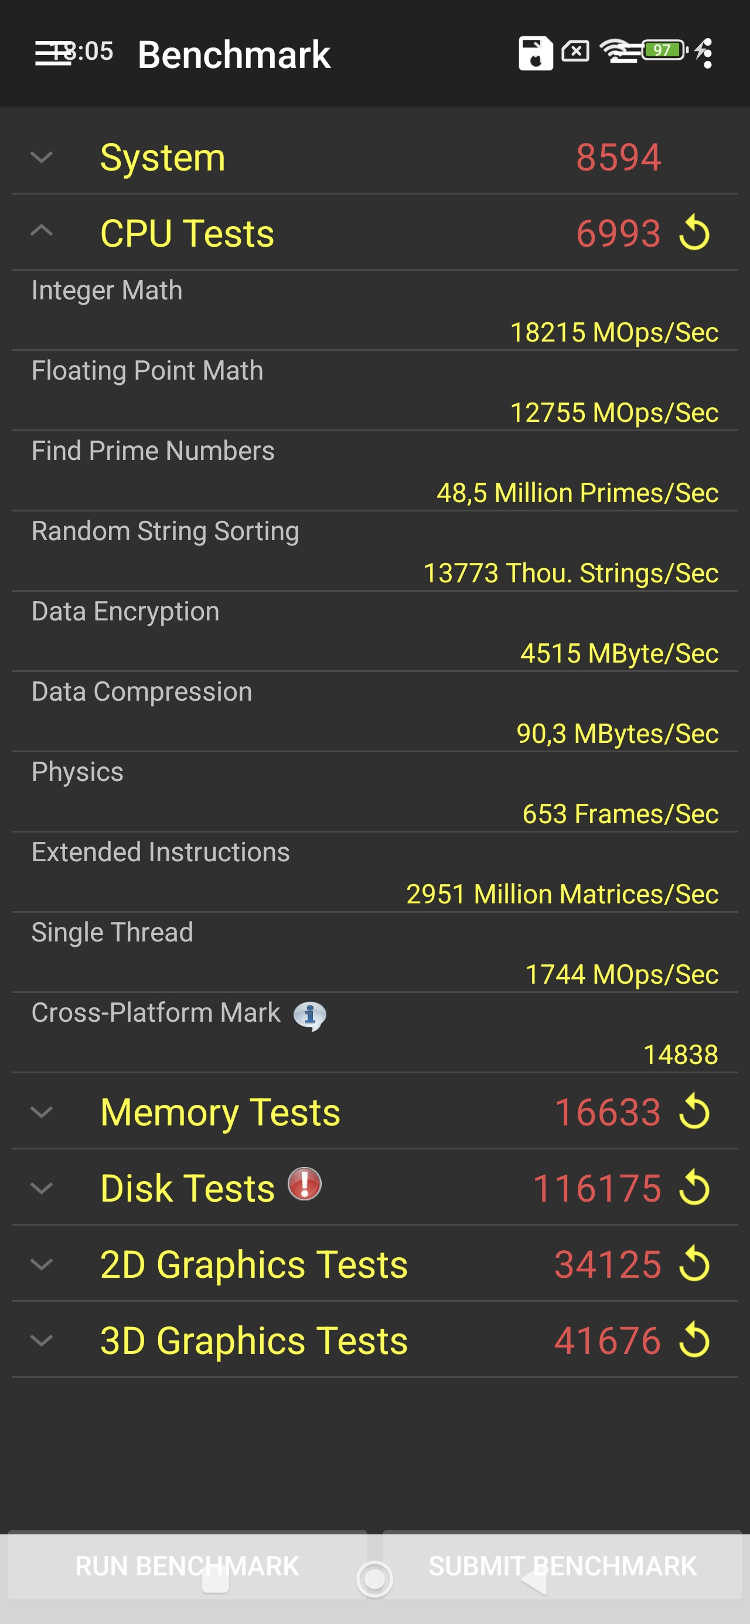
Task: Rerun the CPU Tests with refresh icon
Action: [x=694, y=233]
